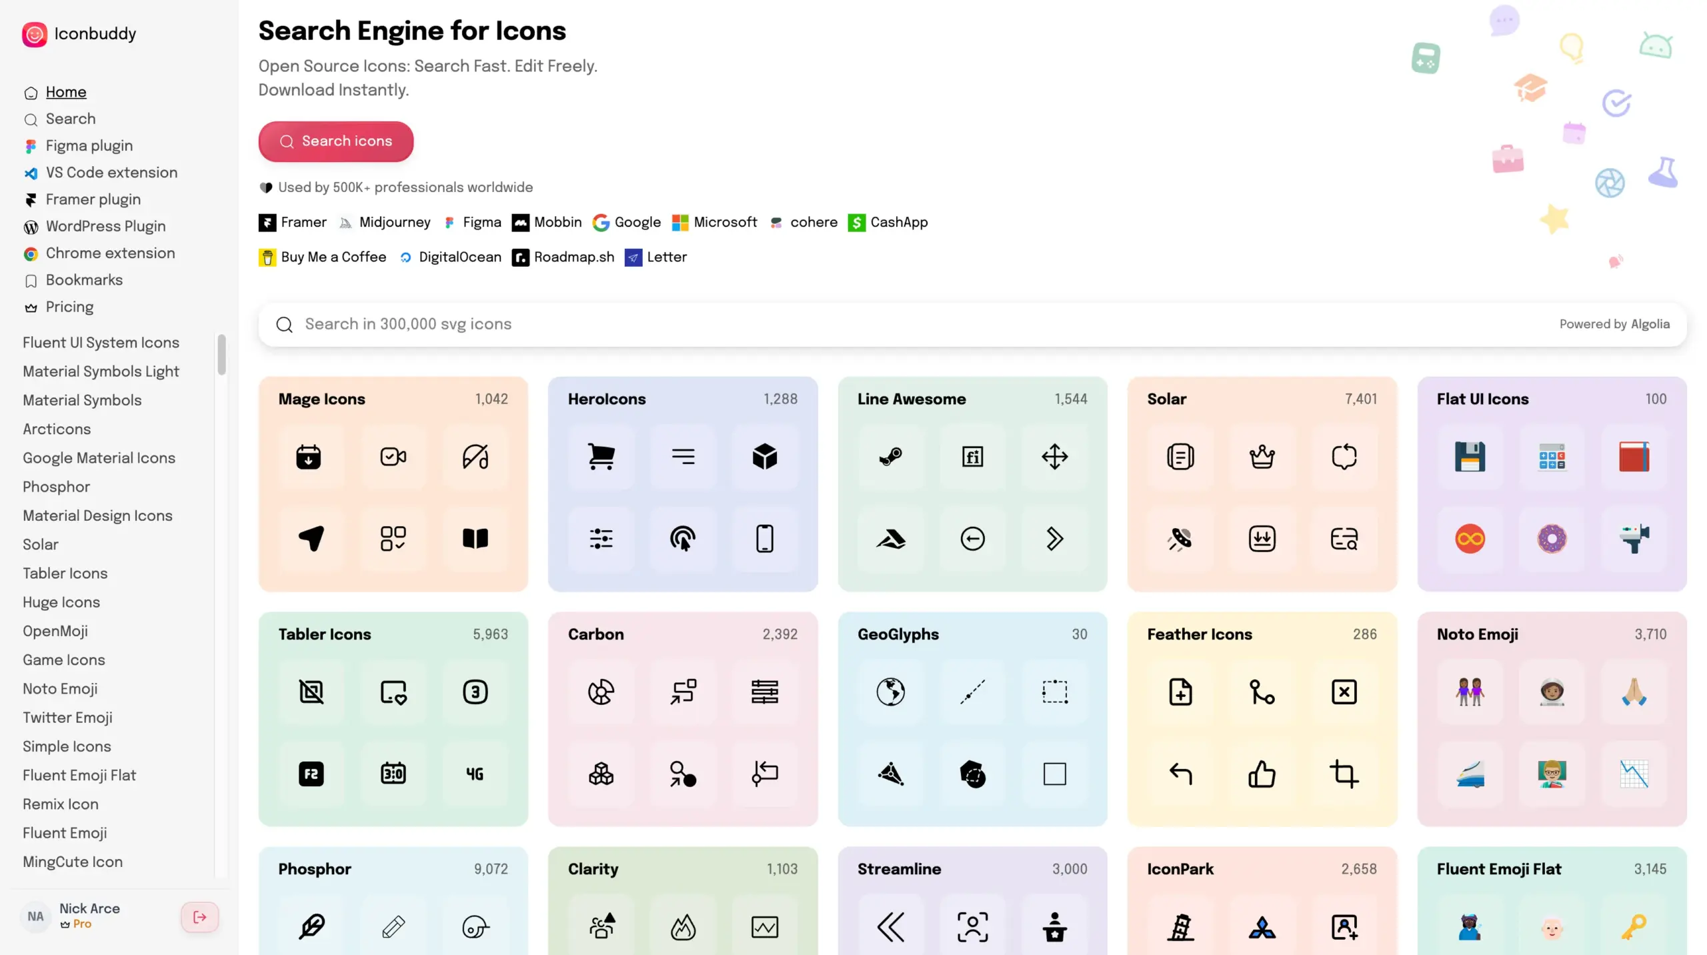Open the Pricing page from the sidebar
This screenshot has height=955, width=1707.
click(x=71, y=307)
